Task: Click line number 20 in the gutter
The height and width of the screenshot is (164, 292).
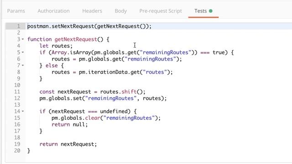Action: tap(17, 150)
